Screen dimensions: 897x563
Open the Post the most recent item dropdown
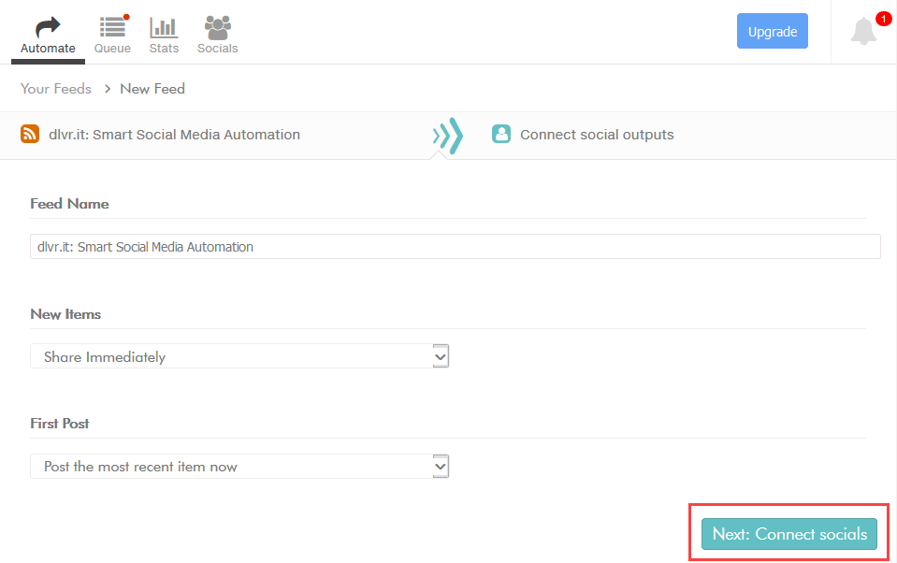(x=230, y=466)
